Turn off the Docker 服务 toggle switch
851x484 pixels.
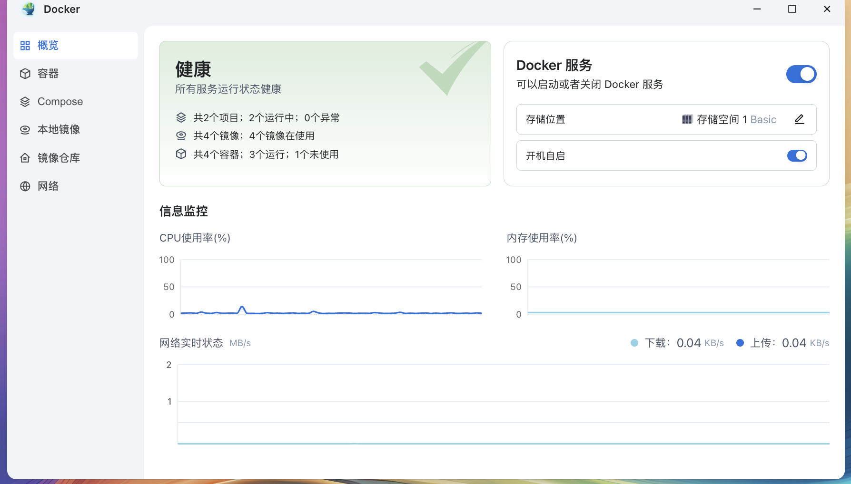(x=801, y=74)
